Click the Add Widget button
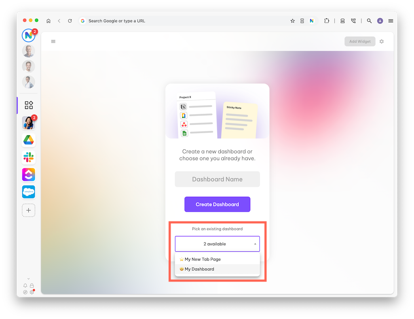 click(360, 41)
